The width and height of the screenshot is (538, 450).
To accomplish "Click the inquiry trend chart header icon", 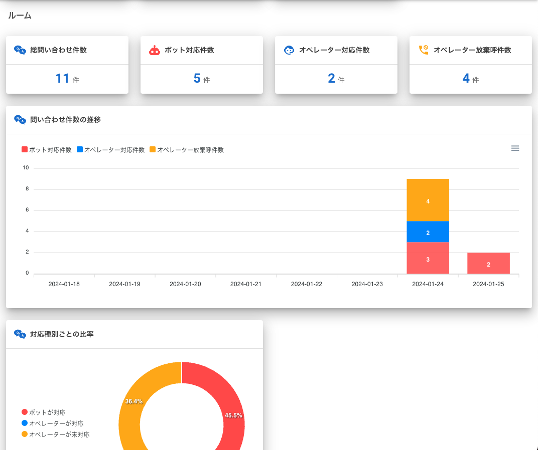I will [x=20, y=120].
